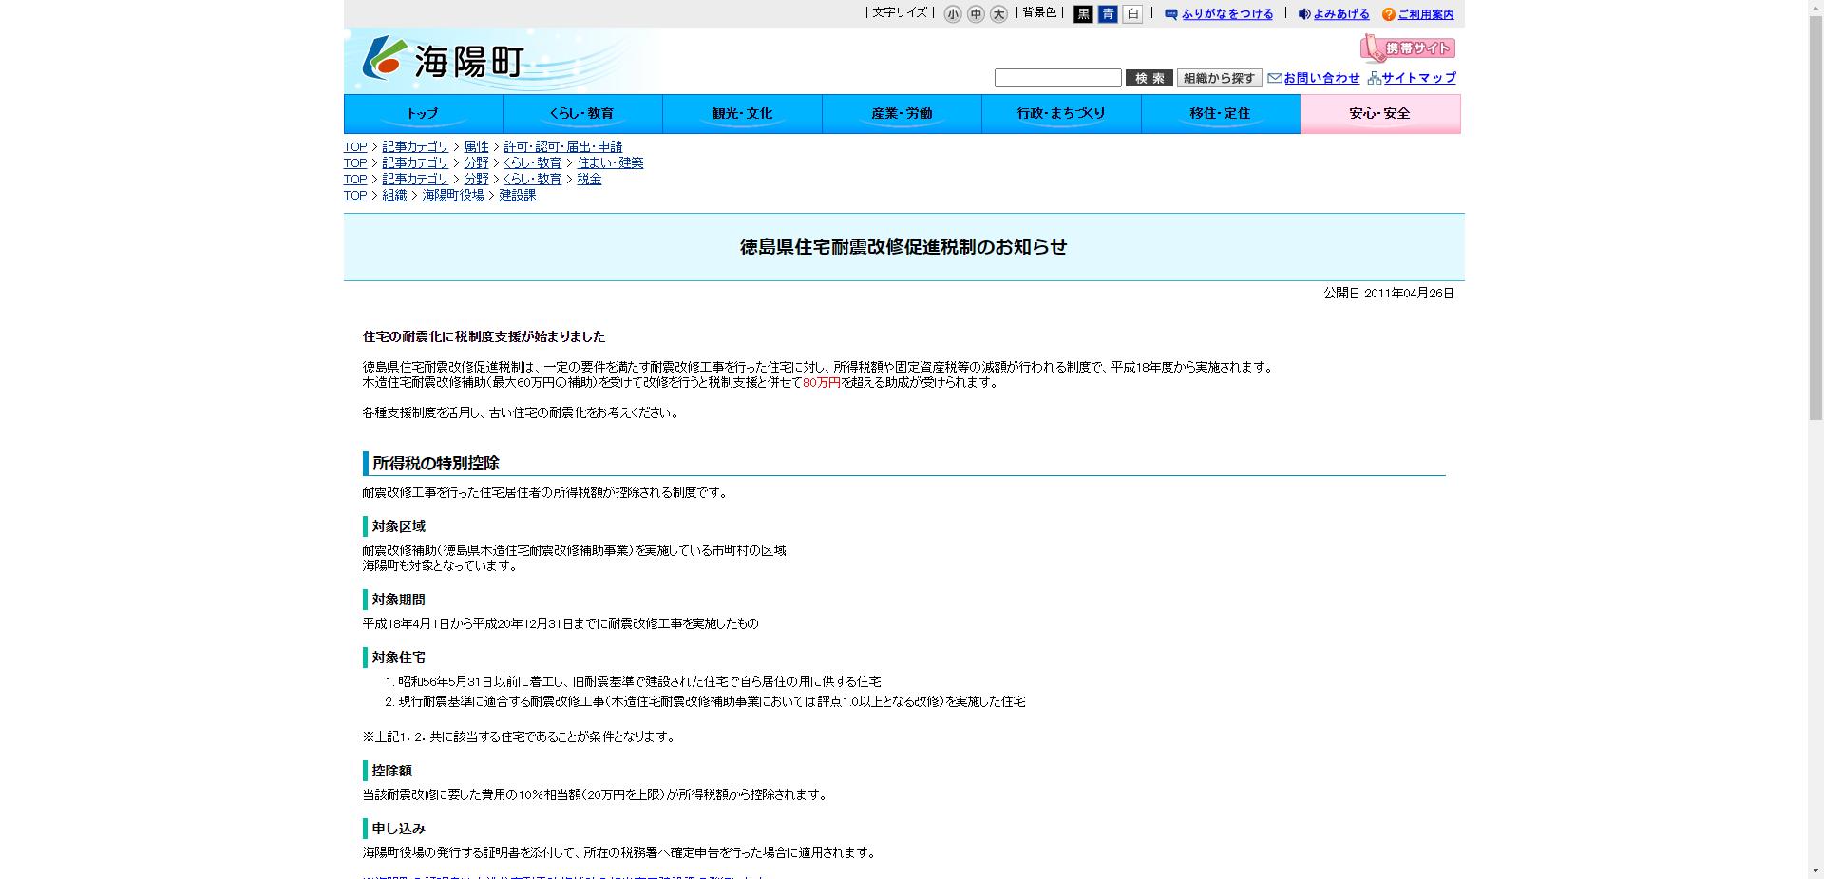Click the 組織から探す button
Viewport: 1824px width, 879px height.
click(1219, 78)
